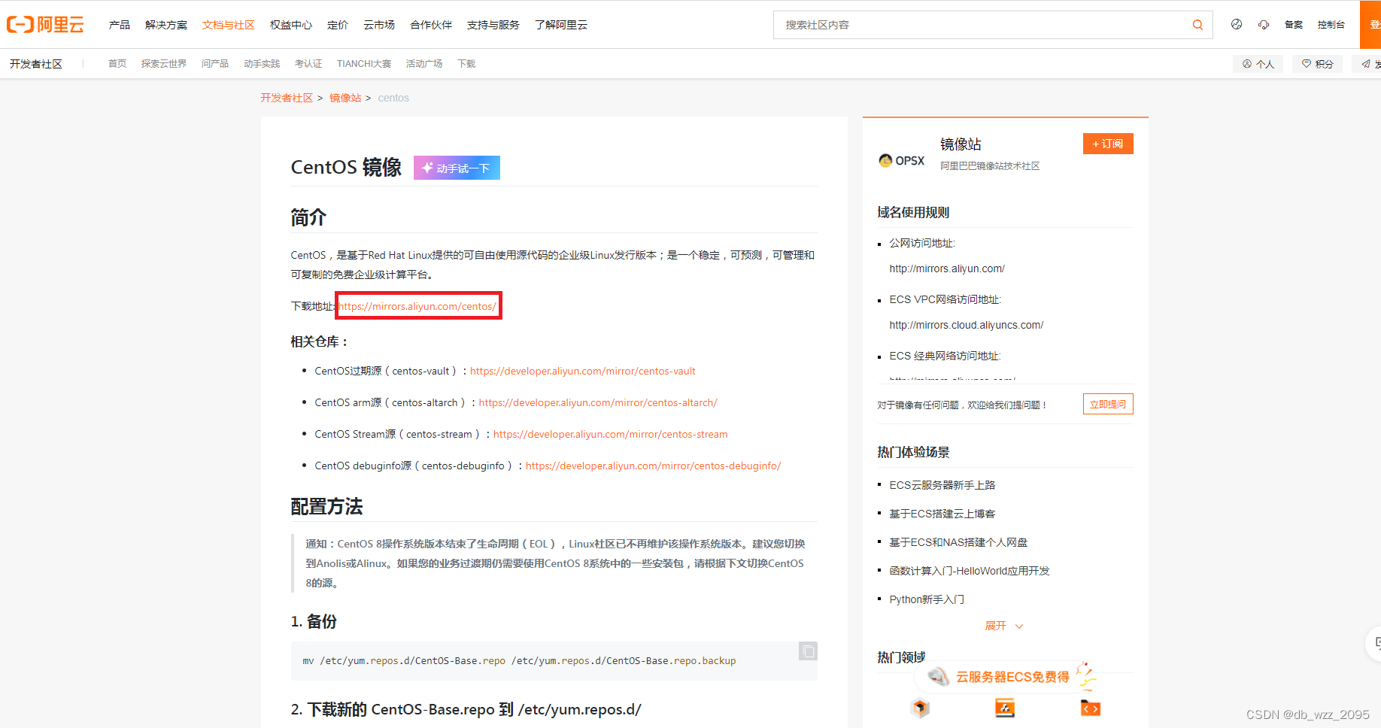
Task: Click the Alibaba Cloud (阿里云) logo
Action: coord(45,25)
